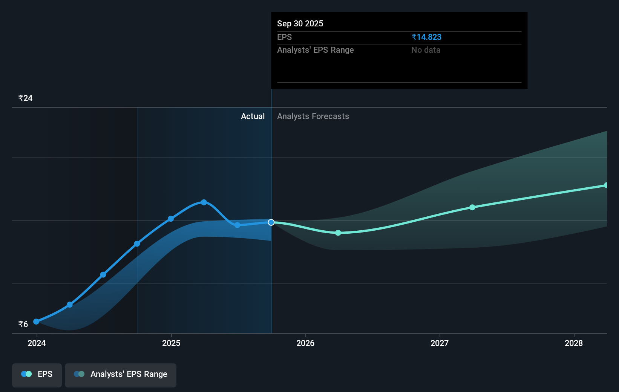Click 'Sep 30 2025' tooltip date
Viewport: 619px width, 392px height.
[300, 23]
